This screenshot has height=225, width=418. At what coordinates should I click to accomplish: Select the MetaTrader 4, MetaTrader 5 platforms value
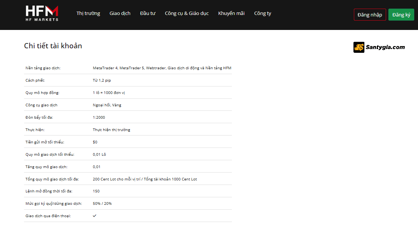tap(162, 68)
